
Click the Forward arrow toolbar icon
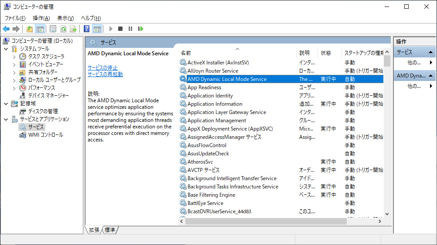[x=16, y=29]
